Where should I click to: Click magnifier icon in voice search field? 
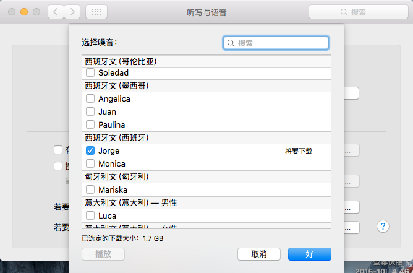point(231,43)
